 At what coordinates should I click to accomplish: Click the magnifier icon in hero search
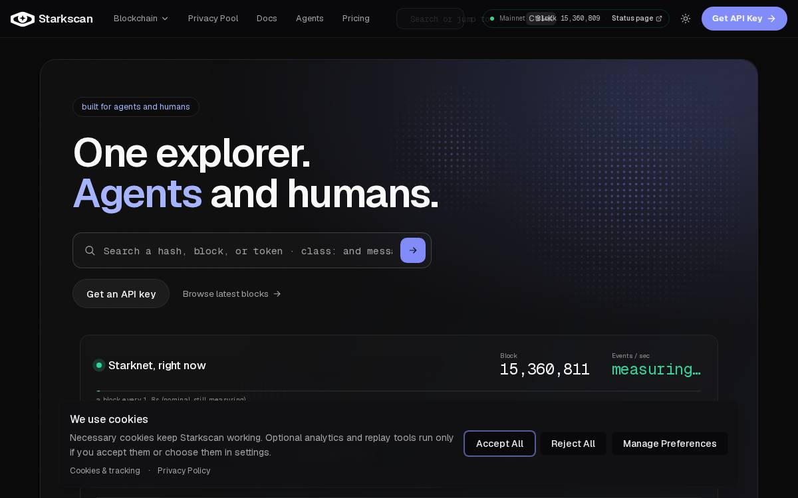(x=90, y=250)
